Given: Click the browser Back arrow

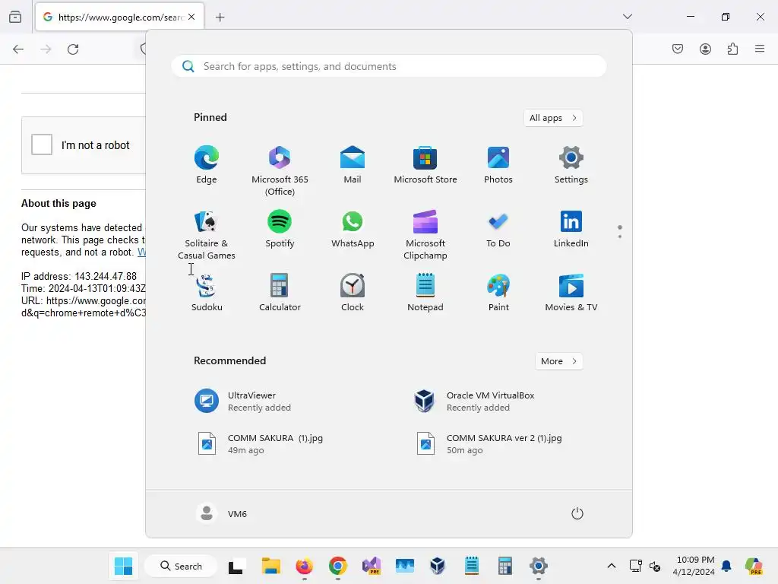Looking at the screenshot, I should tap(18, 49).
